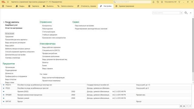The image size is (194, 109).
Task: Open Контрагенты reference link
Action: [47, 26]
